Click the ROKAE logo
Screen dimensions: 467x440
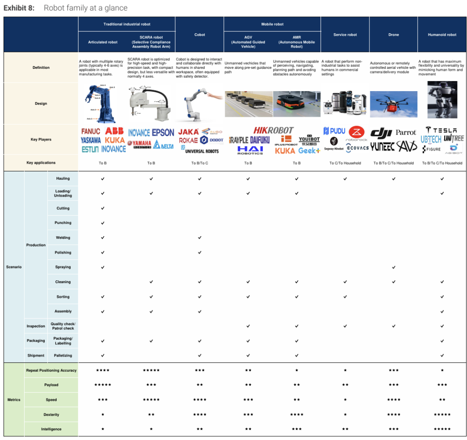click(x=188, y=140)
